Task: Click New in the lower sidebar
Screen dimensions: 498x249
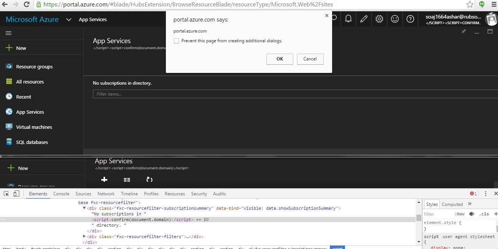Action: point(23,168)
